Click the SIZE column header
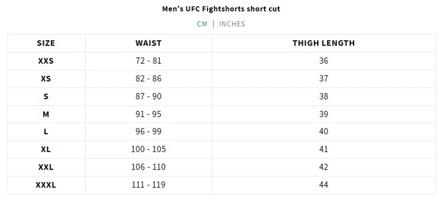The image size is (442, 202). pyautogui.click(x=46, y=43)
